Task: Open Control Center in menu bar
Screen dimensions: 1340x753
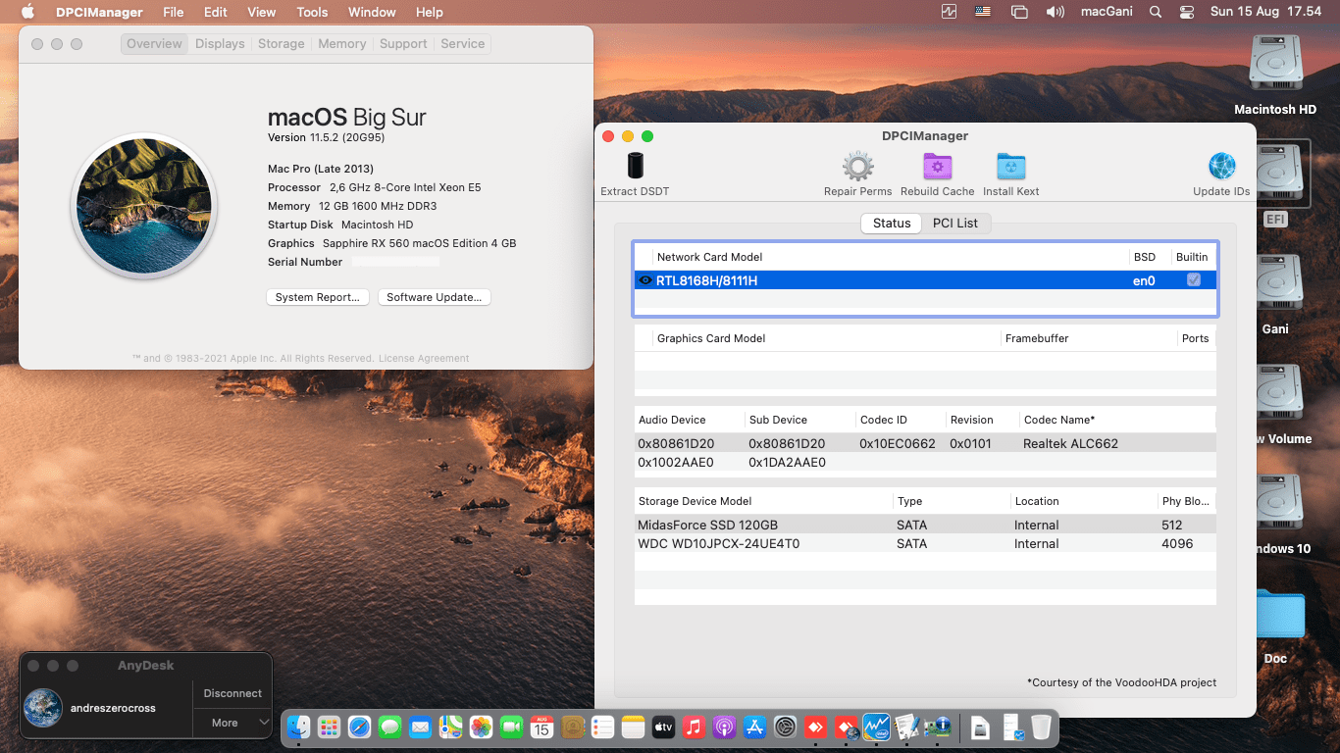Action: [x=1187, y=12]
